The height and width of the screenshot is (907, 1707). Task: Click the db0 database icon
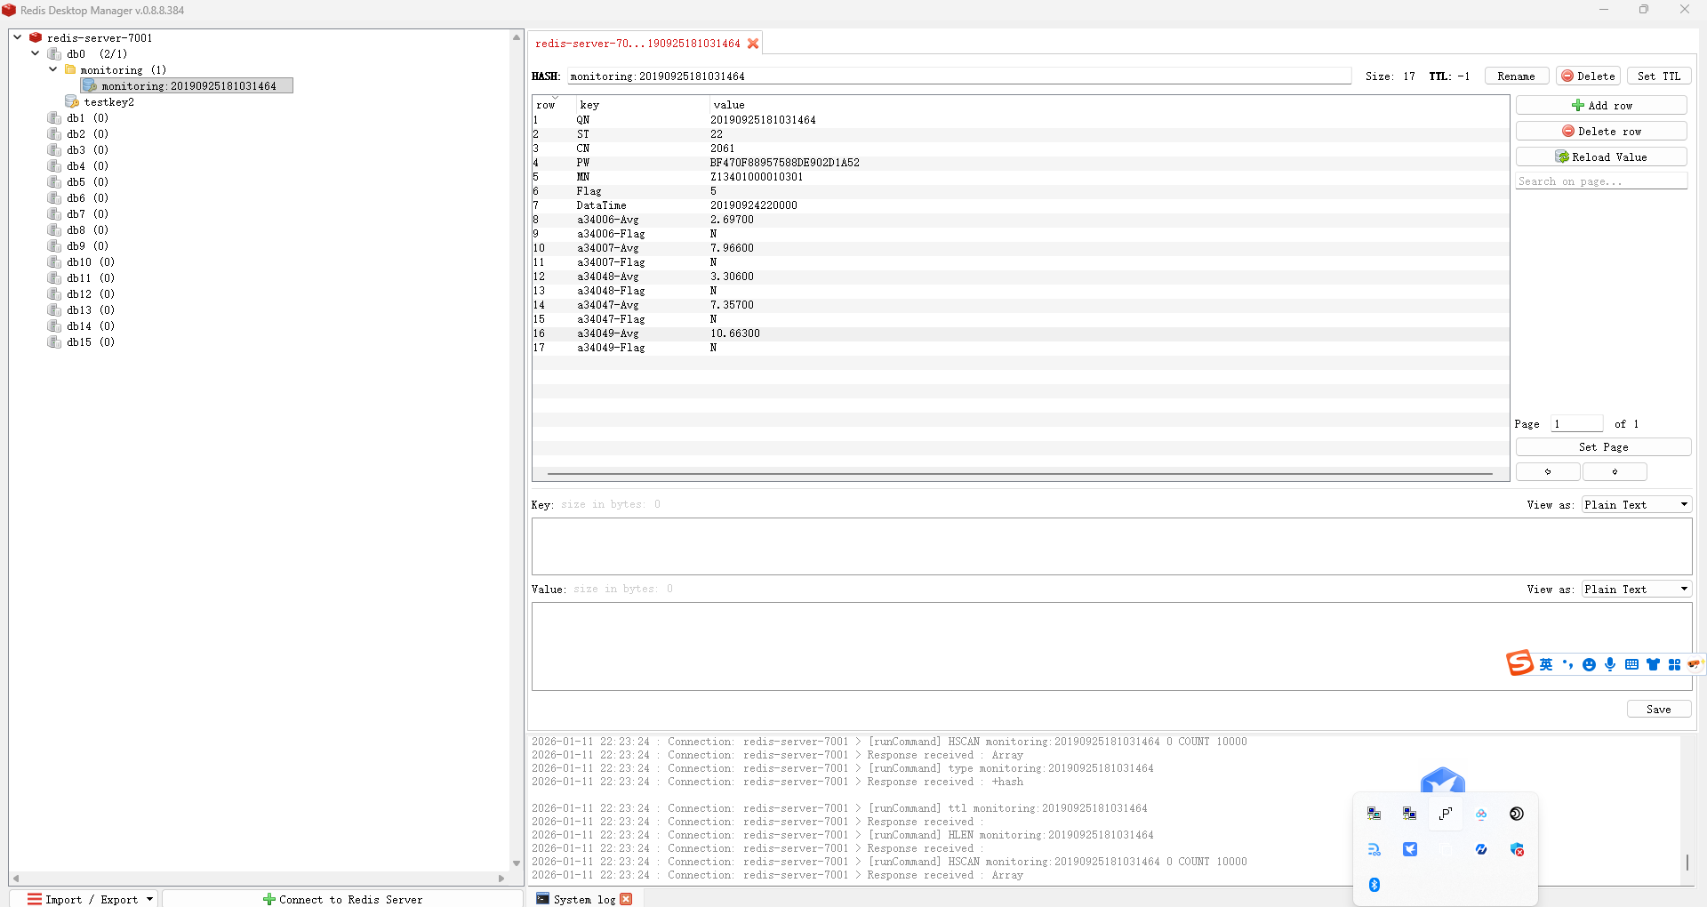[x=54, y=54]
